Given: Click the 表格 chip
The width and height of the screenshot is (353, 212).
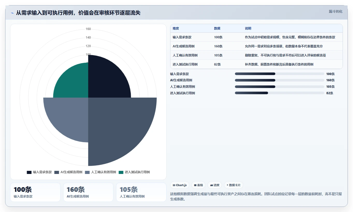Looking at the screenshot, I should [198, 185].
